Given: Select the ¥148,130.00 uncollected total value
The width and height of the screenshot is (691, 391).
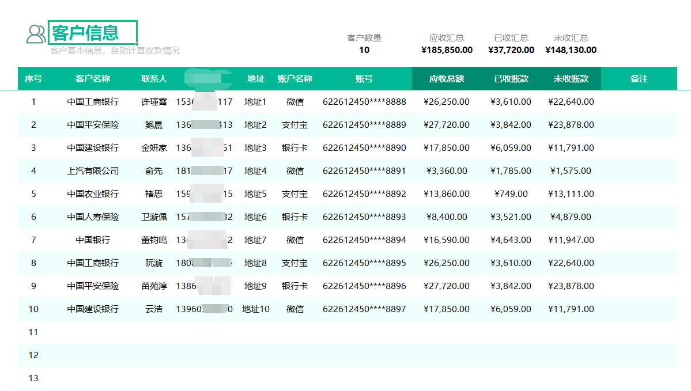Looking at the screenshot, I should 571,50.
